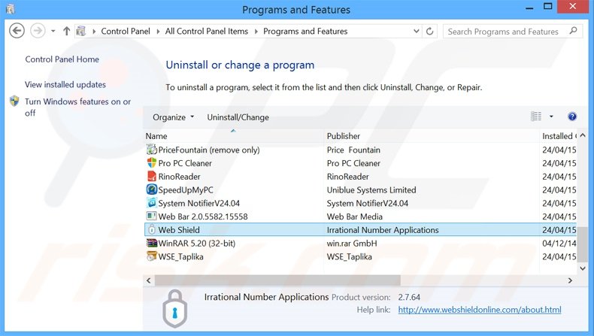The image size is (594, 336).
Task: Select System NotifierV24.04 name entry
Action: click(x=199, y=204)
